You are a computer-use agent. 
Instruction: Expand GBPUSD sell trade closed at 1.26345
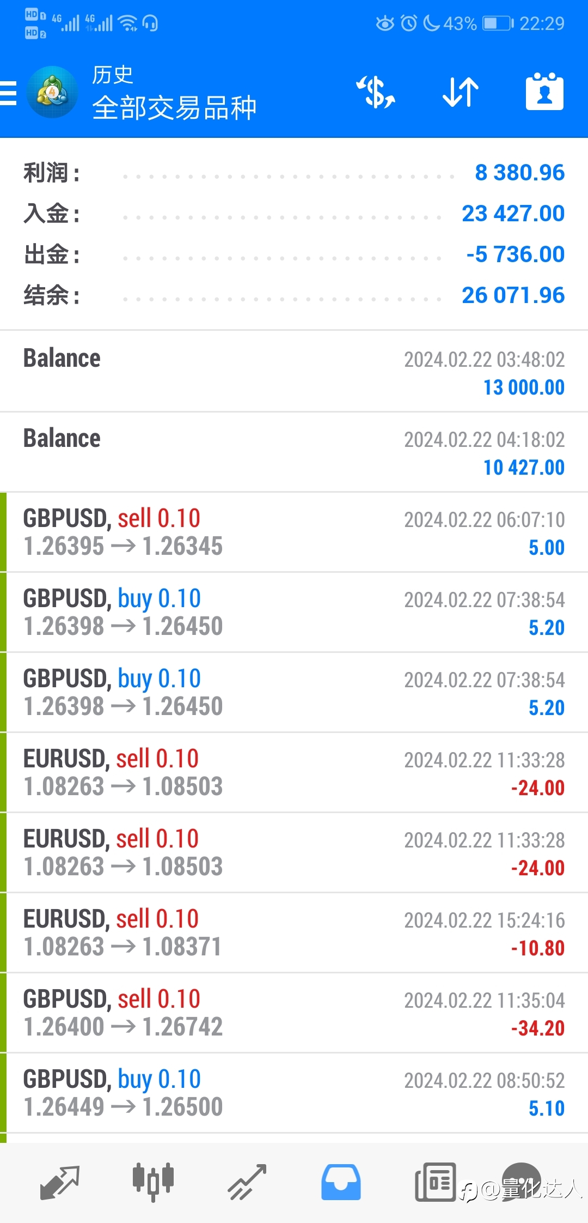(x=294, y=532)
